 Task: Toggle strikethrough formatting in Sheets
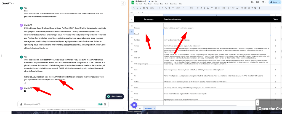coord(204,8)
